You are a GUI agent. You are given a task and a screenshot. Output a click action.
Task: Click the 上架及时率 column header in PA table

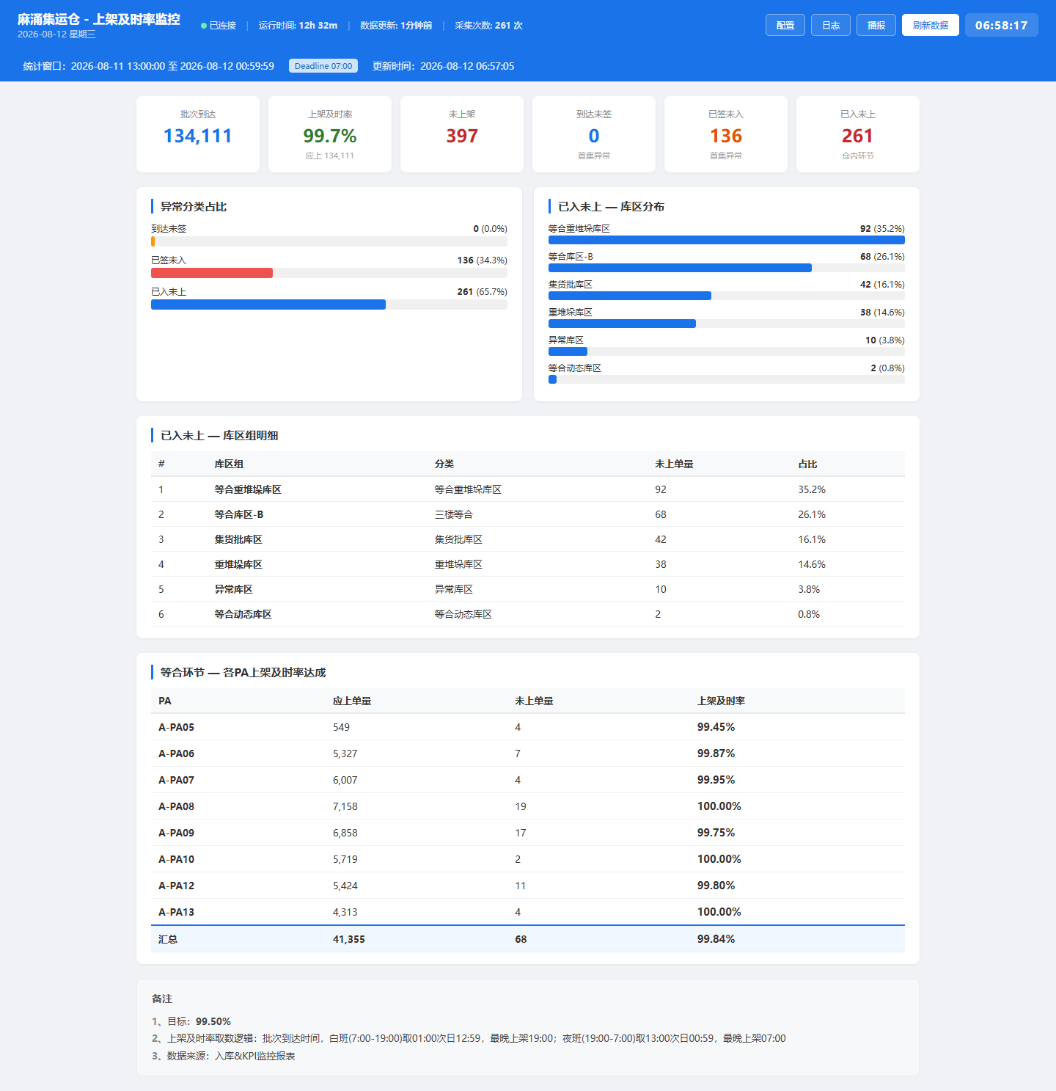(x=721, y=701)
